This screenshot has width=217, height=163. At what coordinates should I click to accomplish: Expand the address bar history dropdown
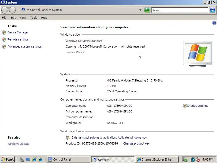pos(140,10)
